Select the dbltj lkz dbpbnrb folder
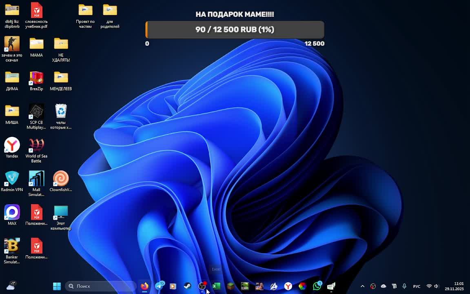470x294 pixels. (12, 16)
